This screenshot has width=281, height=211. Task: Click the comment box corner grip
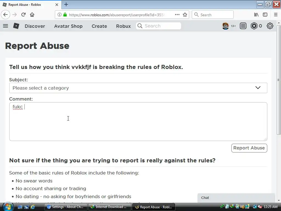(x=265, y=139)
